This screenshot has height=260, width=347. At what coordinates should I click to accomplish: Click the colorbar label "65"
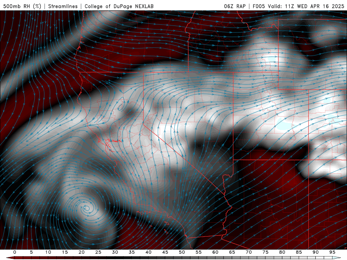point(232,252)
